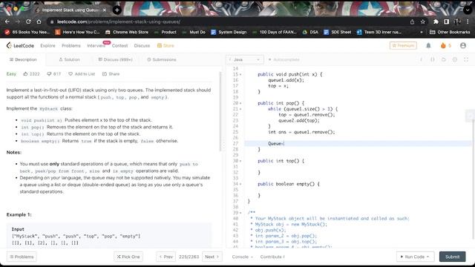View the daily streak fire icon
This screenshot has height=267, width=475.
(x=443, y=46)
